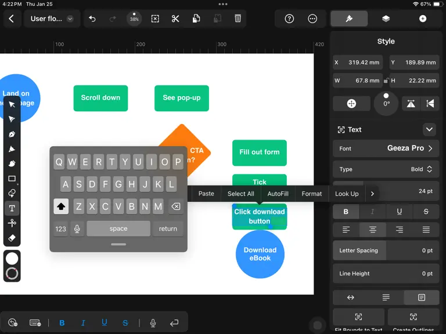446x334 pixels.
Task: Select the Scissors cut path tool
Action: click(x=12, y=223)
